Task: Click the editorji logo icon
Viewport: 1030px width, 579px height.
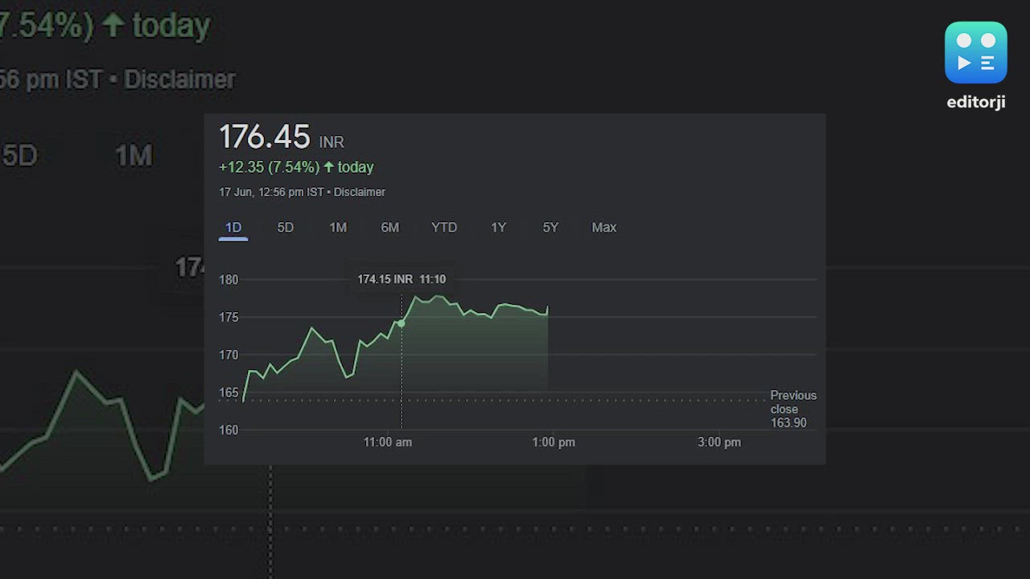Action: (x=975, y=52)
